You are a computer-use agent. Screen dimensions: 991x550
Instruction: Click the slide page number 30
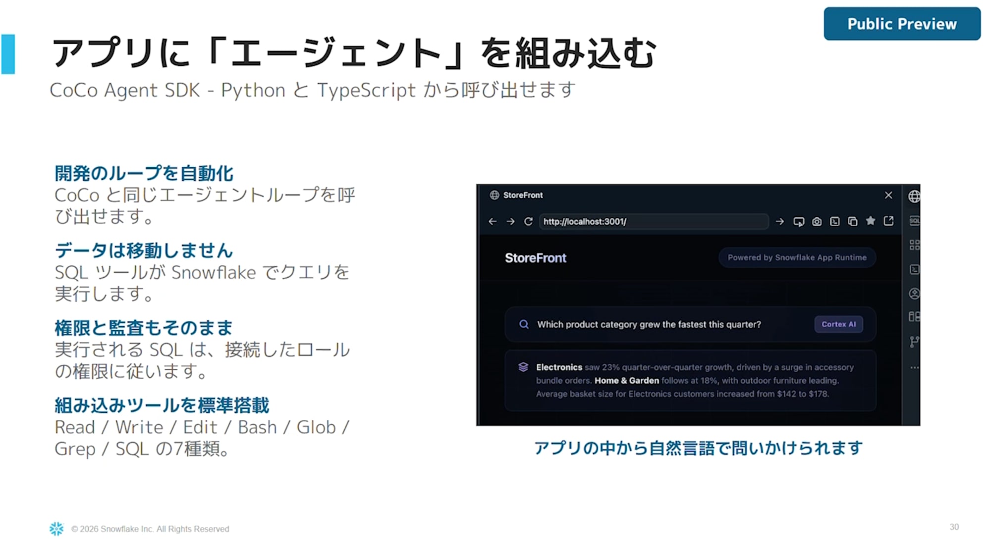click(x=954, y=527)
